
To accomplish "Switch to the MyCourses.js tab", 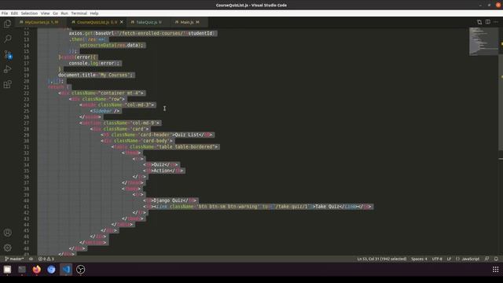I will click(41, 22).
